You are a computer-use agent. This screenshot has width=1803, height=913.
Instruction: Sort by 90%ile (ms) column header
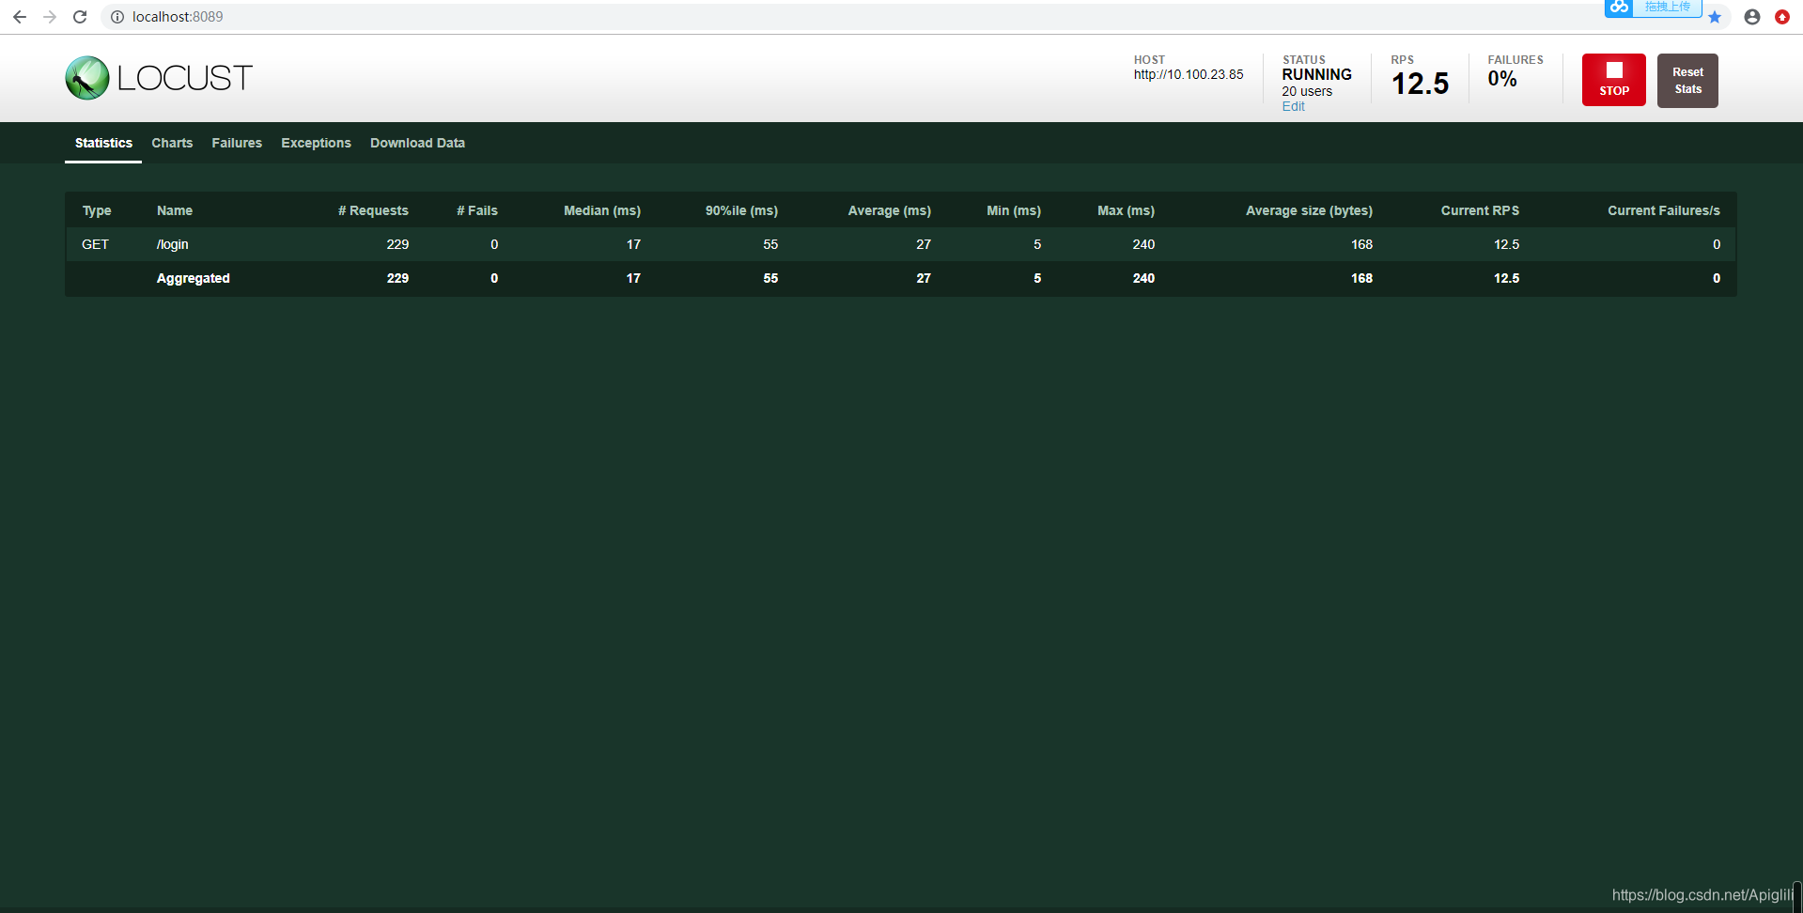(x=741, y=210)
